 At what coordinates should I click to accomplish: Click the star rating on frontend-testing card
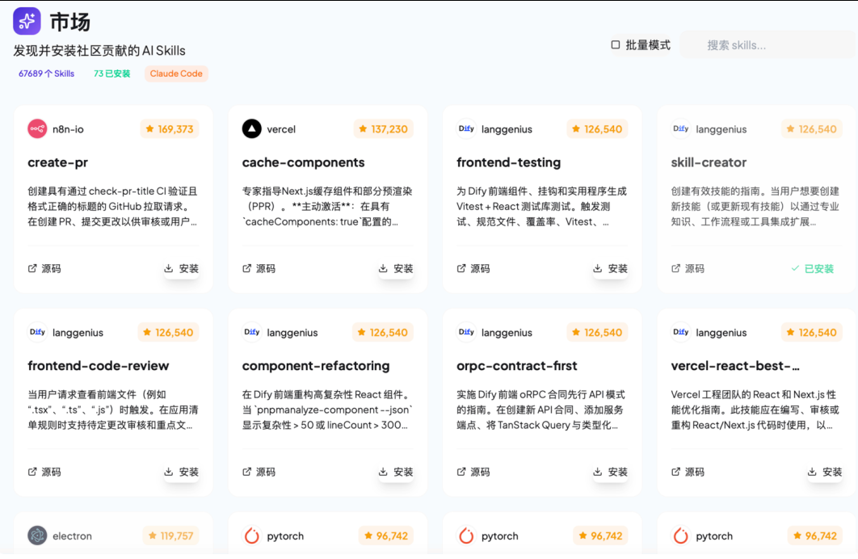[597, 129]
